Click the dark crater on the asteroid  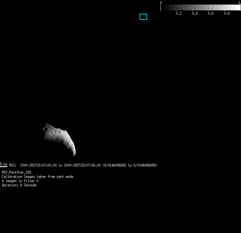pos(46,129)
